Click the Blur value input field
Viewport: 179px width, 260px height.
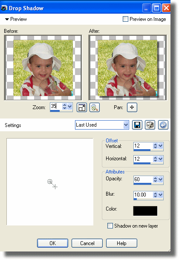(143, 194)
